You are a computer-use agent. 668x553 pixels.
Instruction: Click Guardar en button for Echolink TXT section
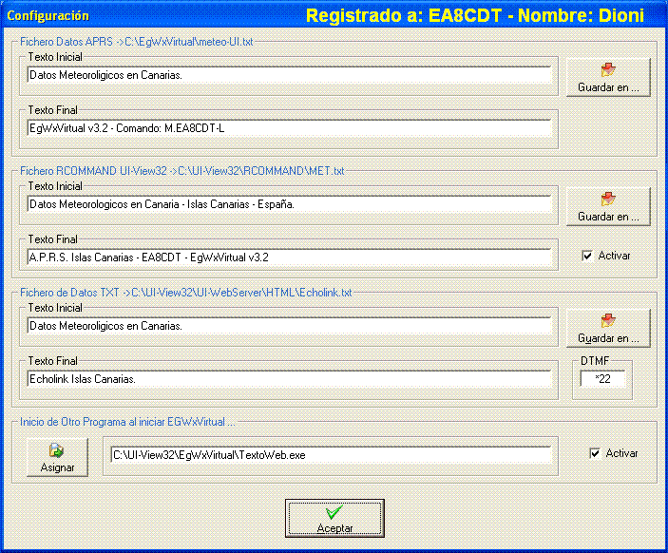[x=608, y=328]
